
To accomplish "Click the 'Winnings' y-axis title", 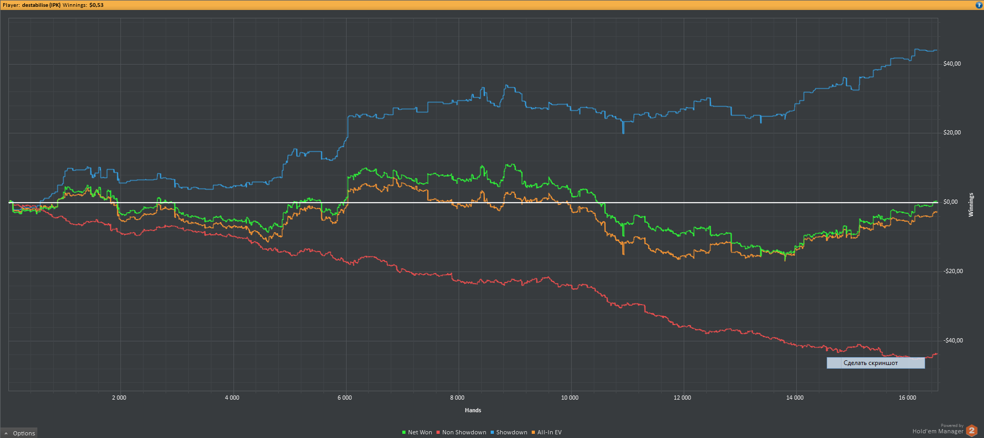I will pos(971,205).
